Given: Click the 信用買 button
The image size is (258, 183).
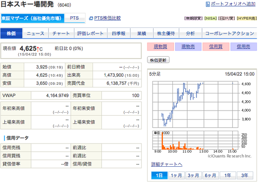Looking at the screenshot, I should click(216, 47).
